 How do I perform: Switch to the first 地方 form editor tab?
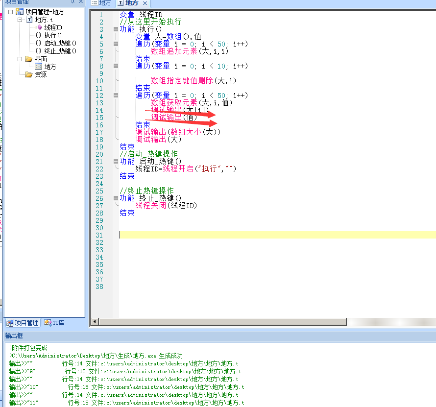point(101,3)
